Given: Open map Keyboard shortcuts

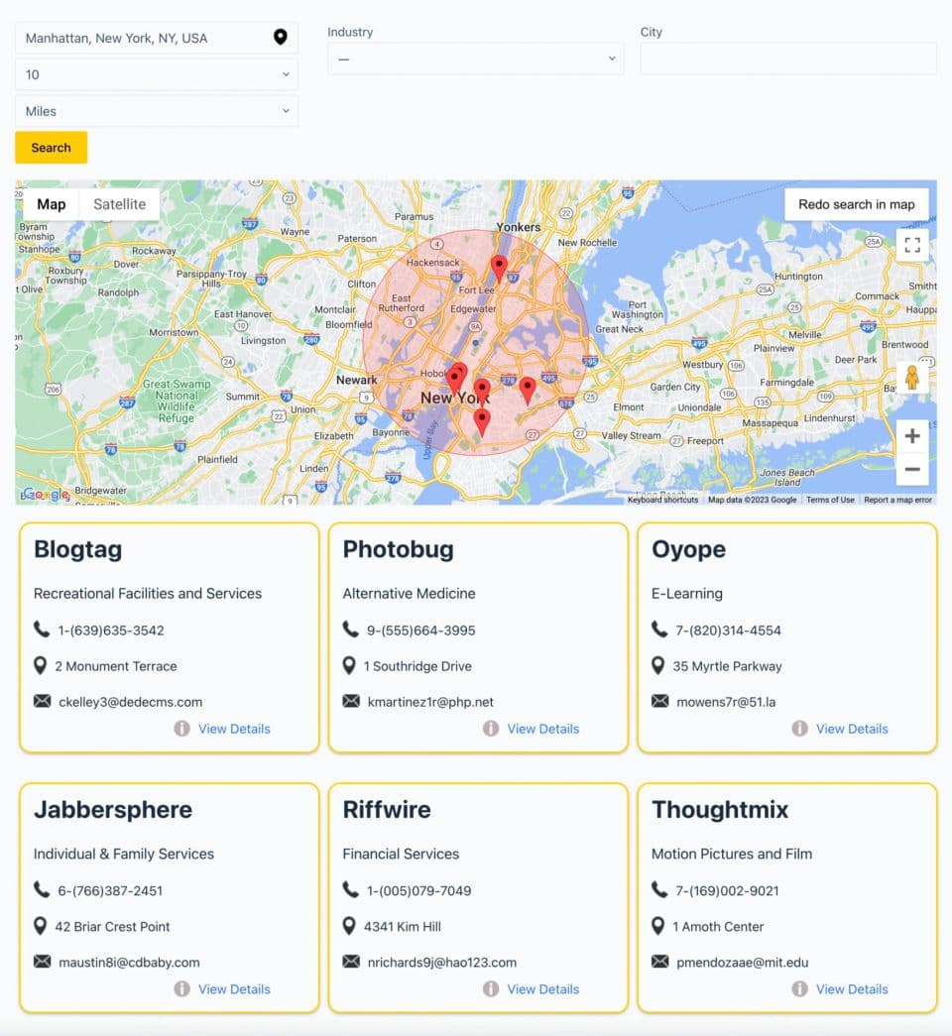Looking at the screenshot, I should [662, 501].
